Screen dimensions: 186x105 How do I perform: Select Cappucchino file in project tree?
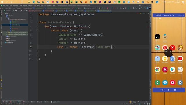(x=15, y=21)
